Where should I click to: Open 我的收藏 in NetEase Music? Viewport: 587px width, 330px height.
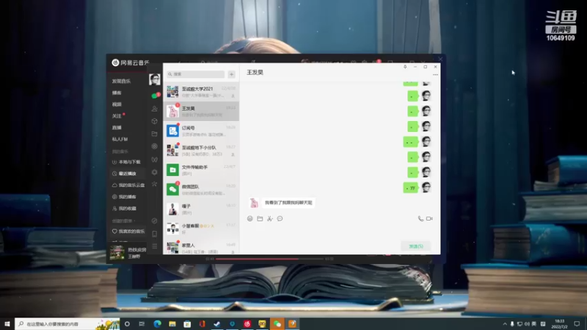[x=124, y=208]
